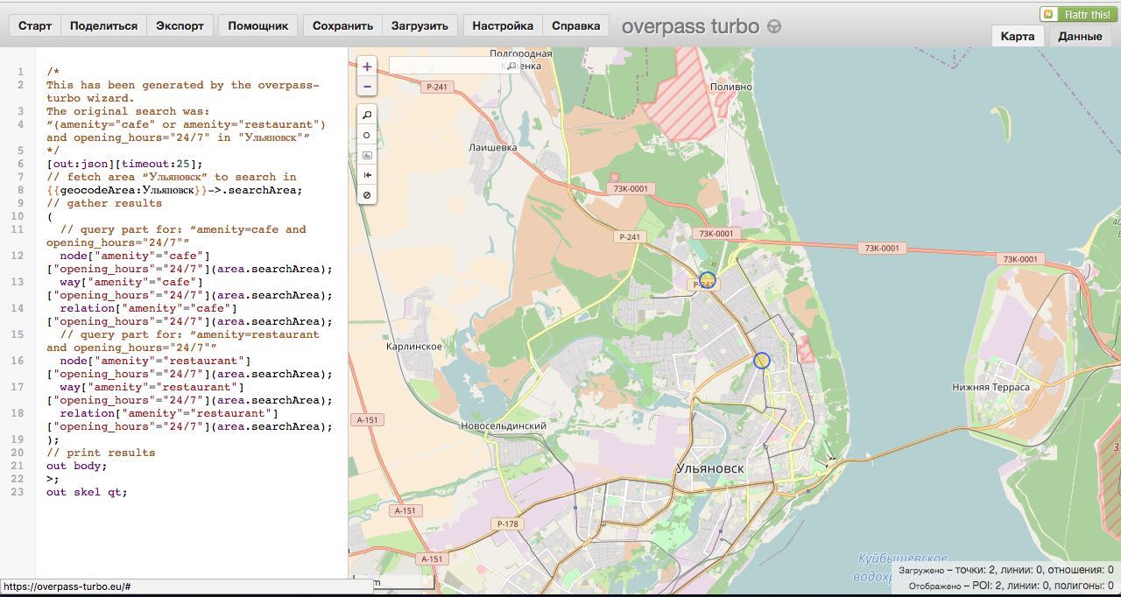This screenshot has width=1121, height=597.
Task: Click the Лаишевка label on the map
Action: pos(492,147)
